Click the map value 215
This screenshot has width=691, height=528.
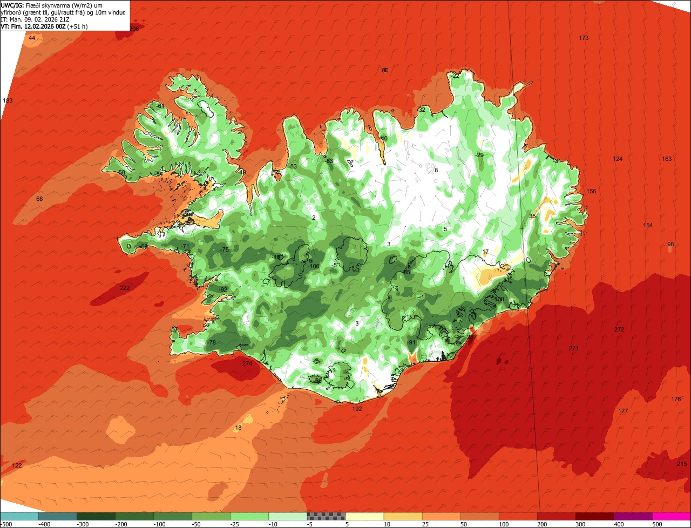[682, 464]
